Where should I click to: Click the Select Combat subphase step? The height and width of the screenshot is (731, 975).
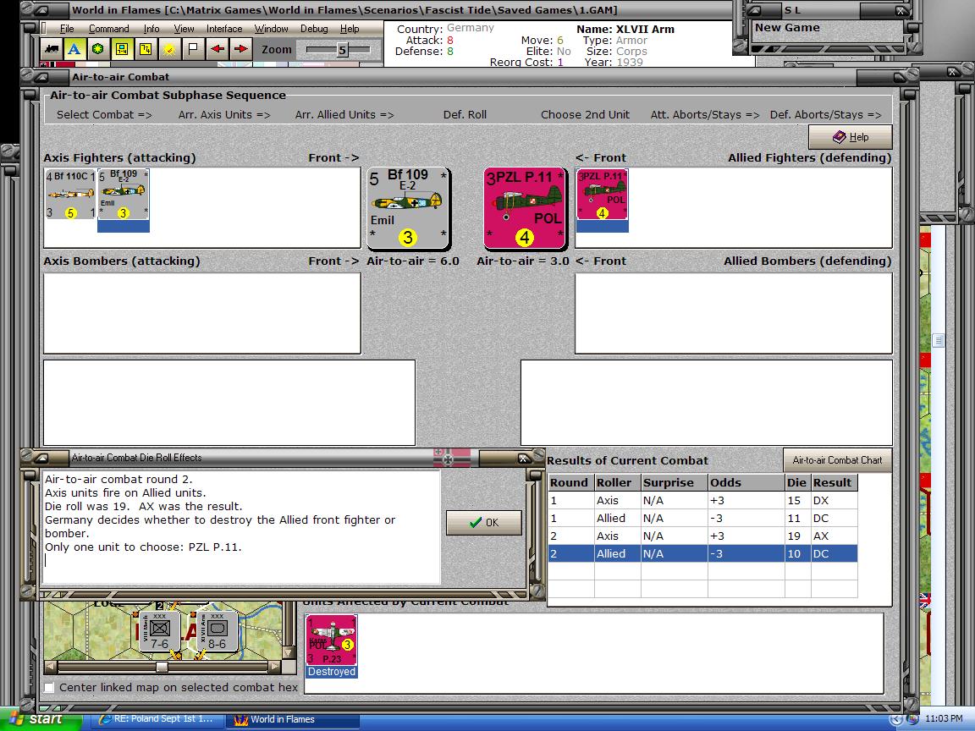point(104,114)
